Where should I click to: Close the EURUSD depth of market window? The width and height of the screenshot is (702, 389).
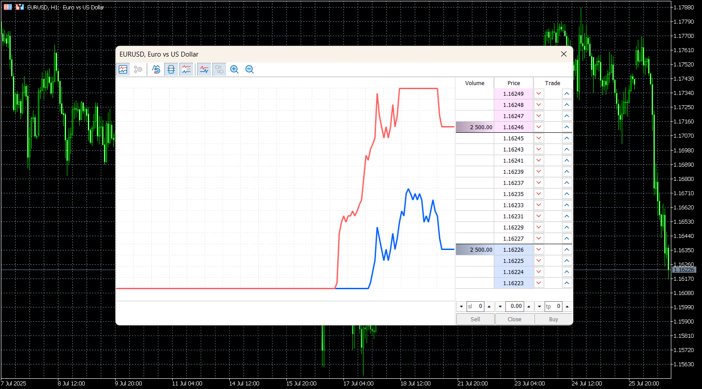coord(564,54)
